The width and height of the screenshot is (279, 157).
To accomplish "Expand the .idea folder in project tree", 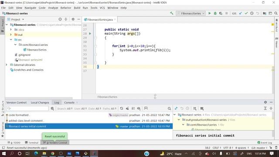I will click(11, 30).
